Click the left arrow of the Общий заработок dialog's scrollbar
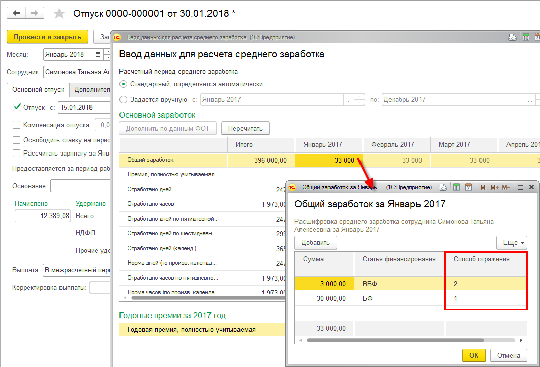The width and height of the screenshot is (540, 367). tap(301, 340)
